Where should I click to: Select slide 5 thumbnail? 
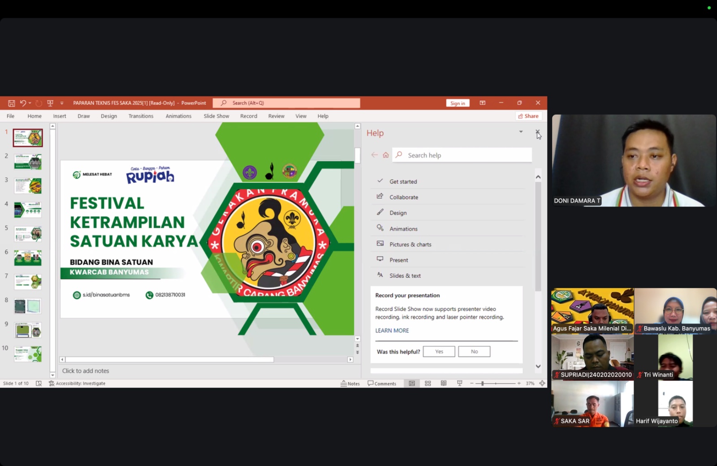28,234
